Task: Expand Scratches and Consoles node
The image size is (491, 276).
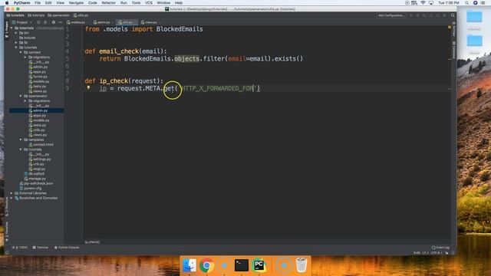Action: click(x=12, y=198)
